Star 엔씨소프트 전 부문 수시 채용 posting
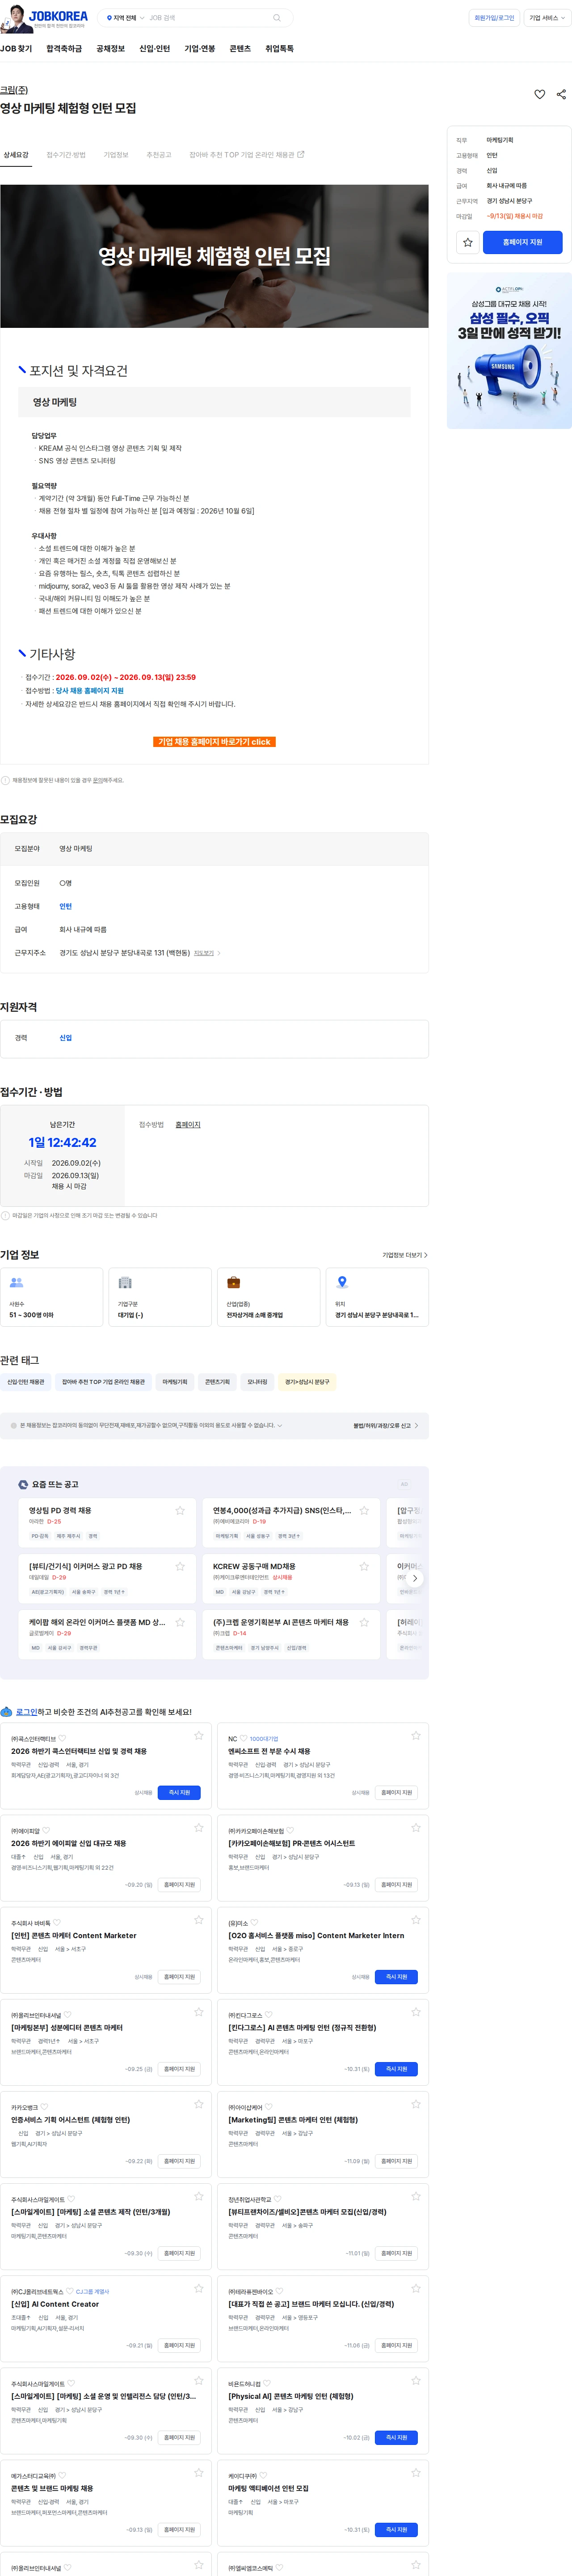572x2576 pixels. 416,1735
